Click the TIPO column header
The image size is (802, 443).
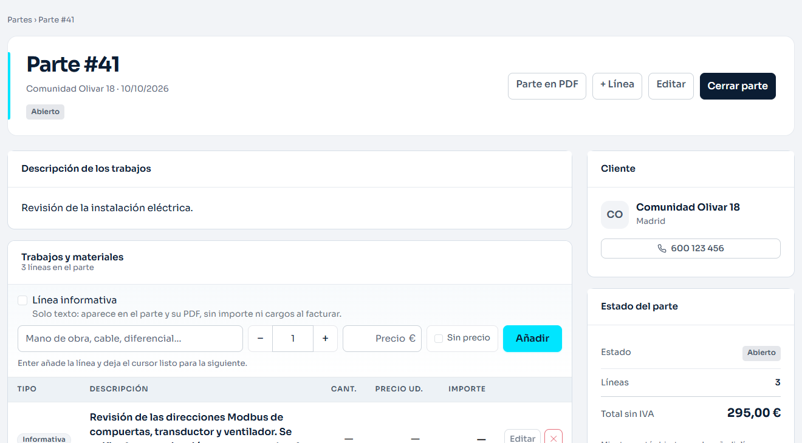coord(27,389)
